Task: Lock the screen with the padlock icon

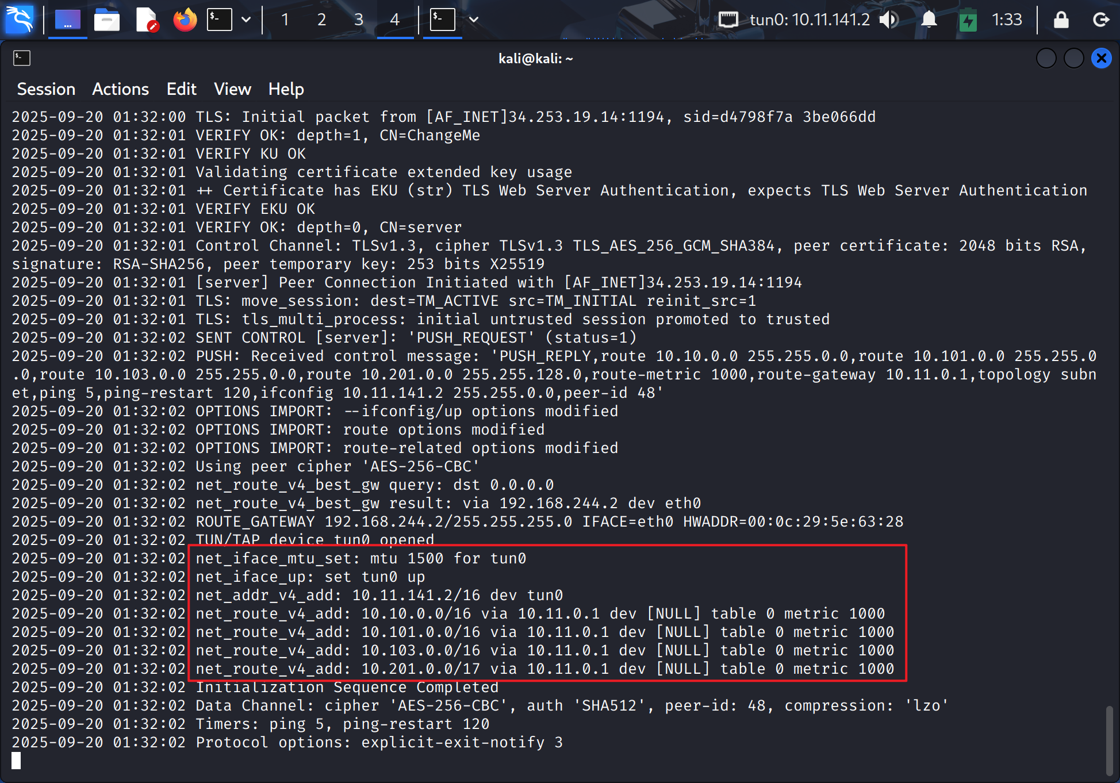Action: click(x=1061, y=20)
